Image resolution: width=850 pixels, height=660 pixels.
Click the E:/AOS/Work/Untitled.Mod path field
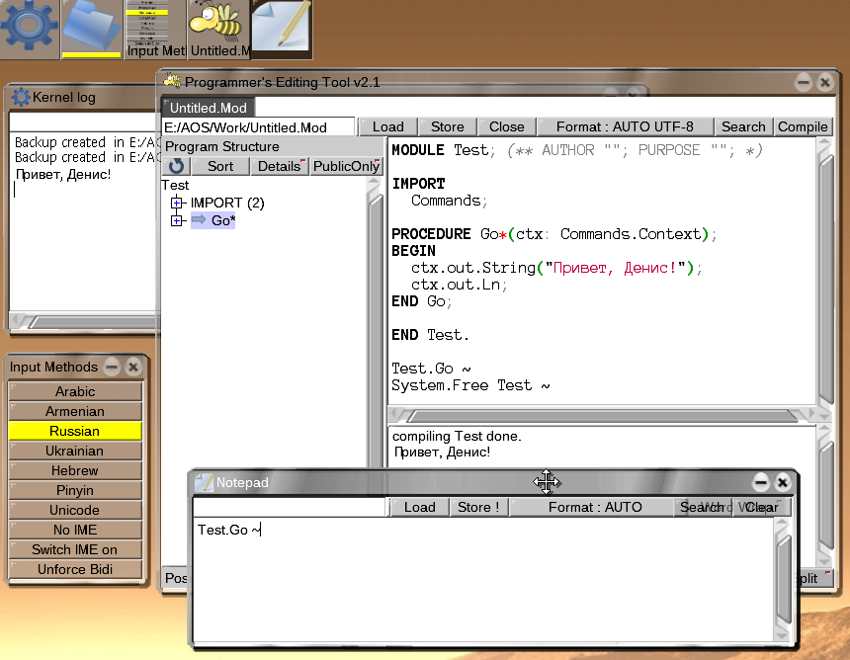(x=258, y=126)
